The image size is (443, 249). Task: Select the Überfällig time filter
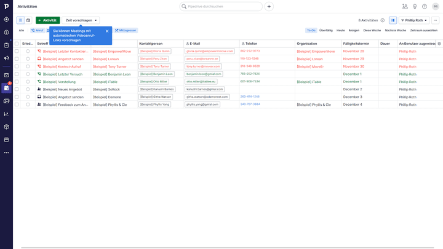[325, 30]
